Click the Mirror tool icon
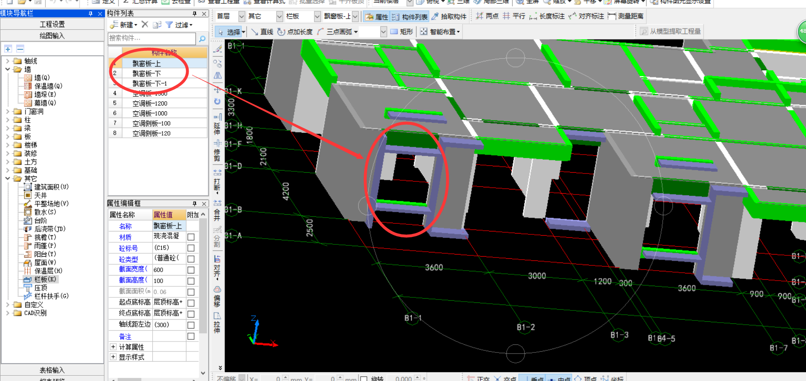Viewport: 806px width, 381px height. pos(218,76)
